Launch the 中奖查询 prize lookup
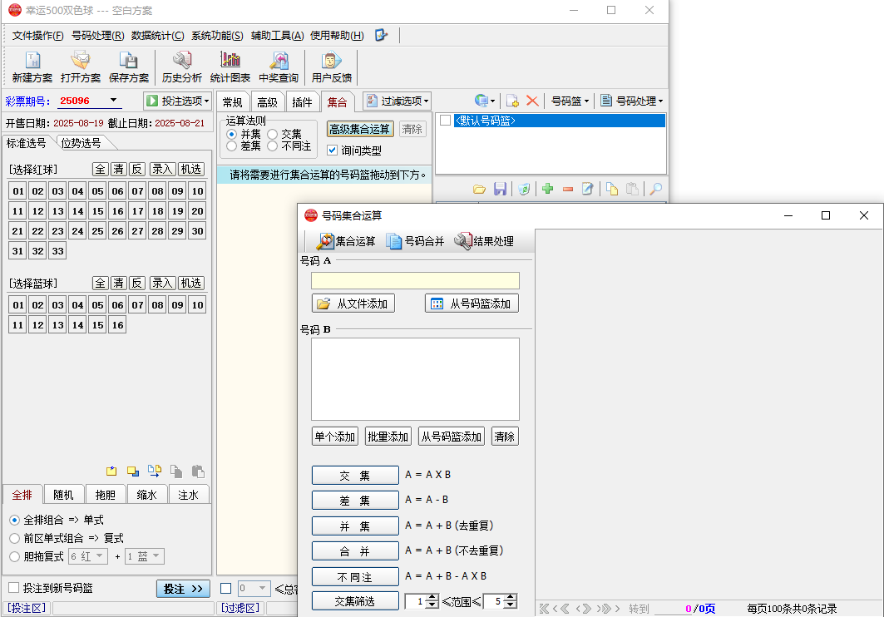Screen dimensions: 884x617 coord(279,67)
